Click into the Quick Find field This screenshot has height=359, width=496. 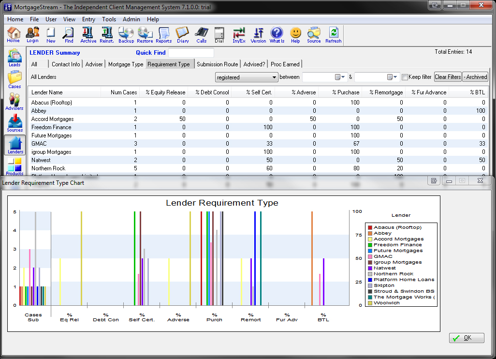tap(191, 53)
